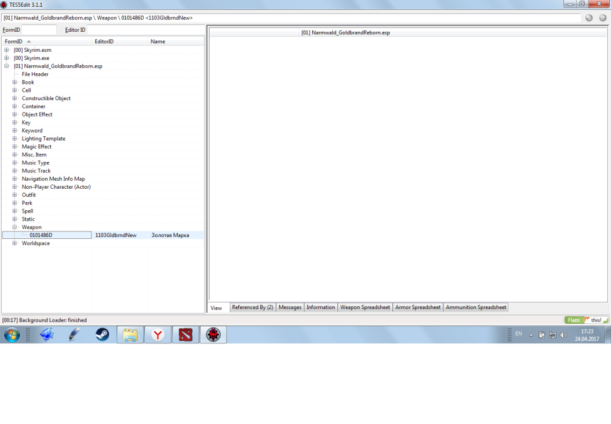Select the Misc. Item tree item
The width and height of the screenshot is (611, 424).
[34, 155]
